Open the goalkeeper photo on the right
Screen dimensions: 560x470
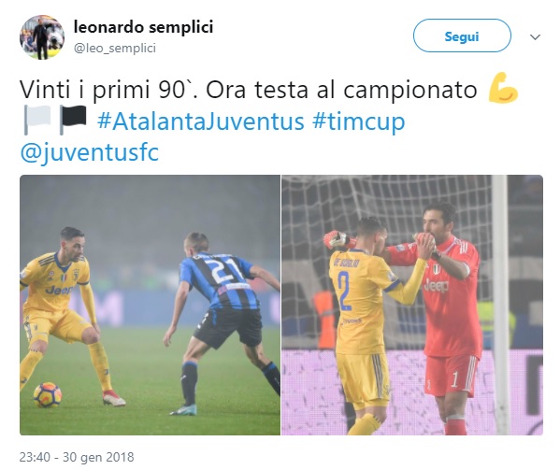coord(412,306)
